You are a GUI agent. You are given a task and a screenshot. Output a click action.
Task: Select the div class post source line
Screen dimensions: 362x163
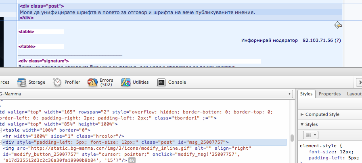[x=42, y=6]
